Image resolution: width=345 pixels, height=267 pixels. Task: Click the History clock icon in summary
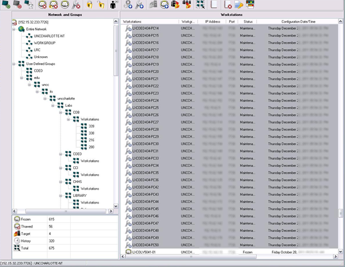click(17, 241)
